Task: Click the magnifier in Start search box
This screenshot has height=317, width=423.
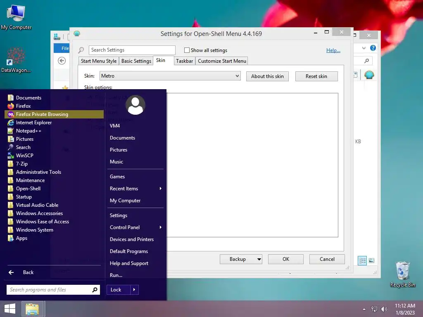Action: [95, 290]
